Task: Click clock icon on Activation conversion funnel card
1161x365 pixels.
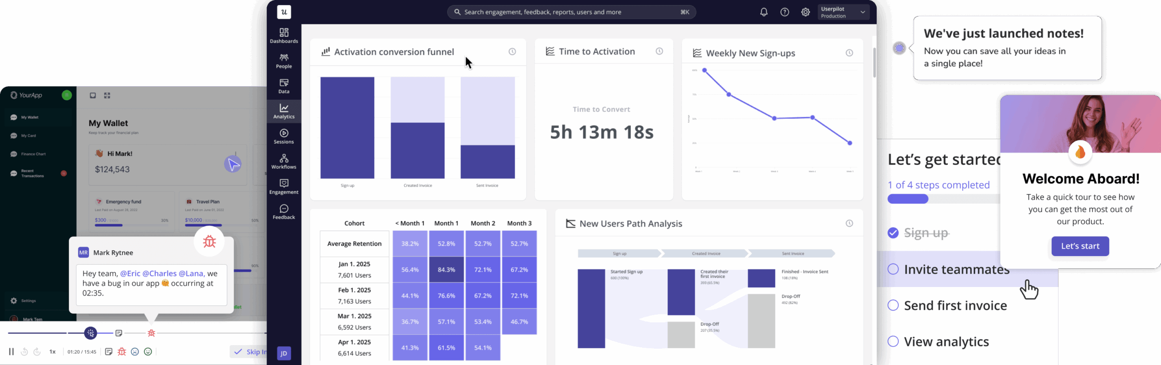Action: click(512, 52)
